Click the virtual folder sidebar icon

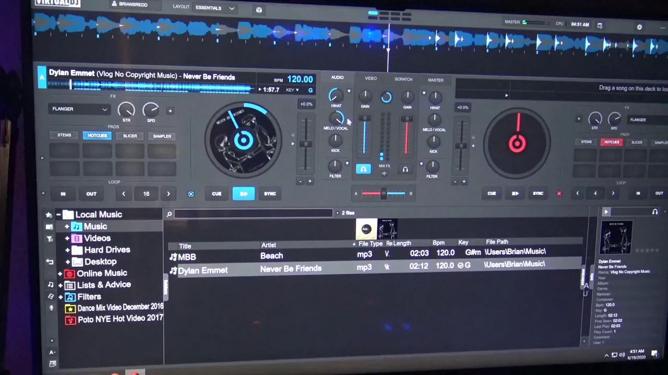pos(50,227)
